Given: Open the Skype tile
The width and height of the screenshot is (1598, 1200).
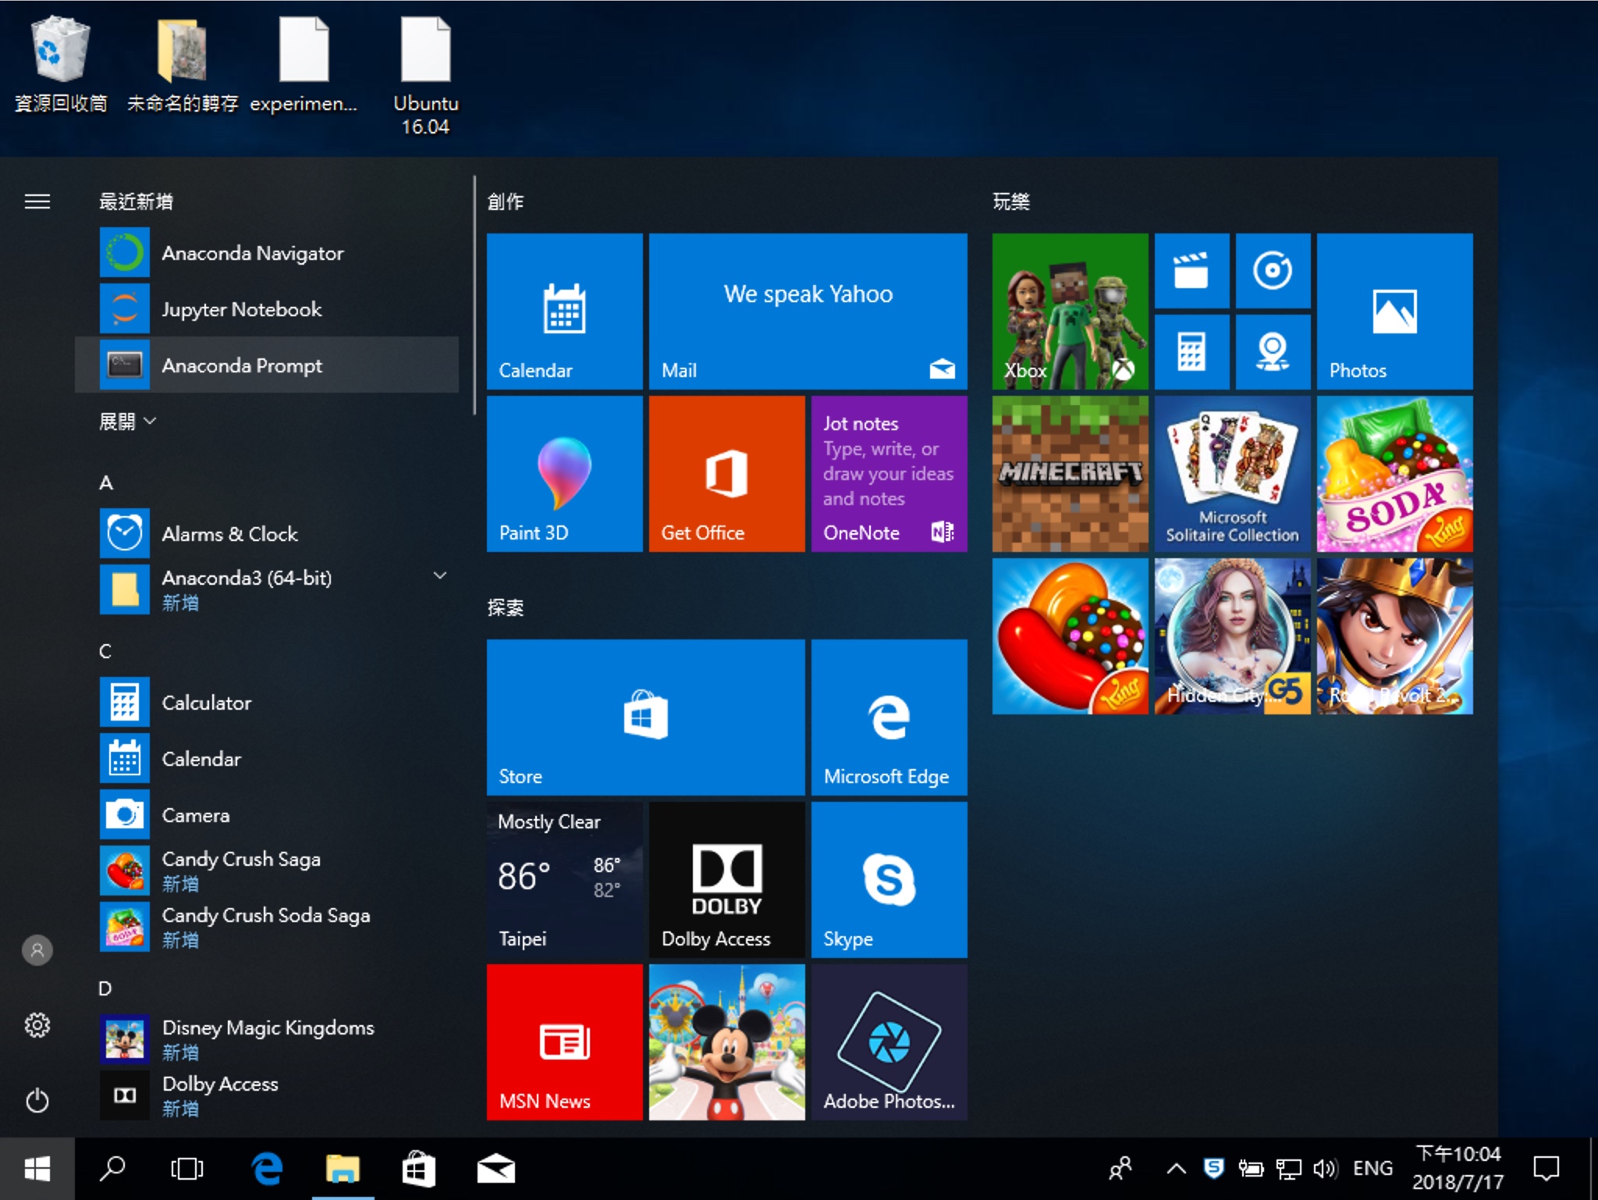Looking at the screenshot, I should [889, 879].
